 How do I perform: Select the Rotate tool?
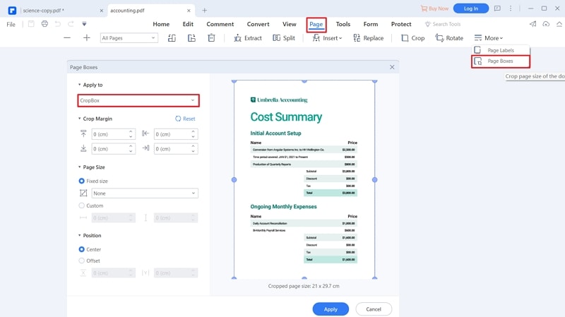[x=449, y=38]
